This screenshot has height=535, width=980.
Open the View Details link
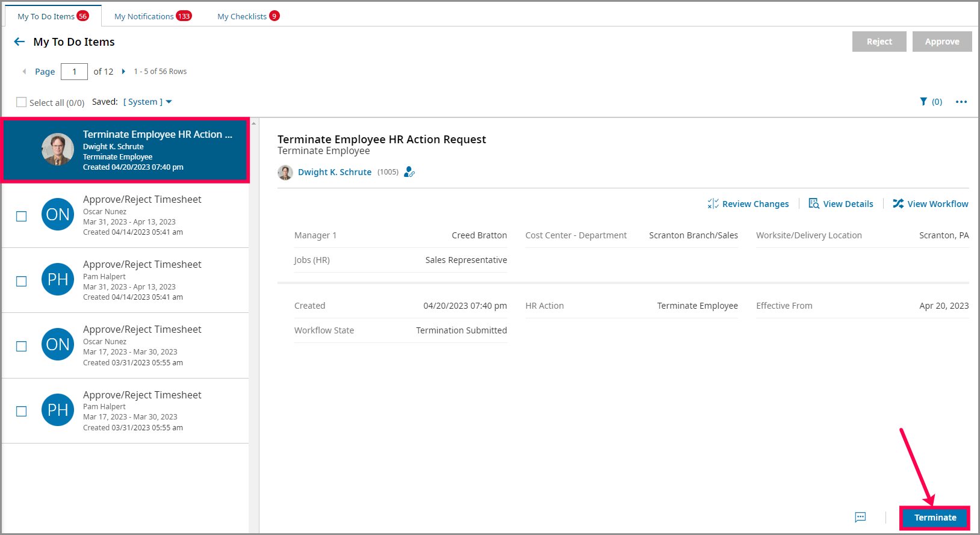coord(848,204)
